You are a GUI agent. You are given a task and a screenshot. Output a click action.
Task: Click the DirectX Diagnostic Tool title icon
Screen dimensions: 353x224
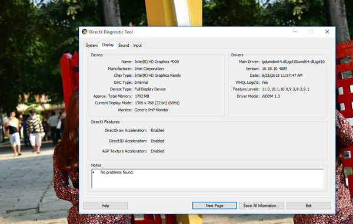85,32
